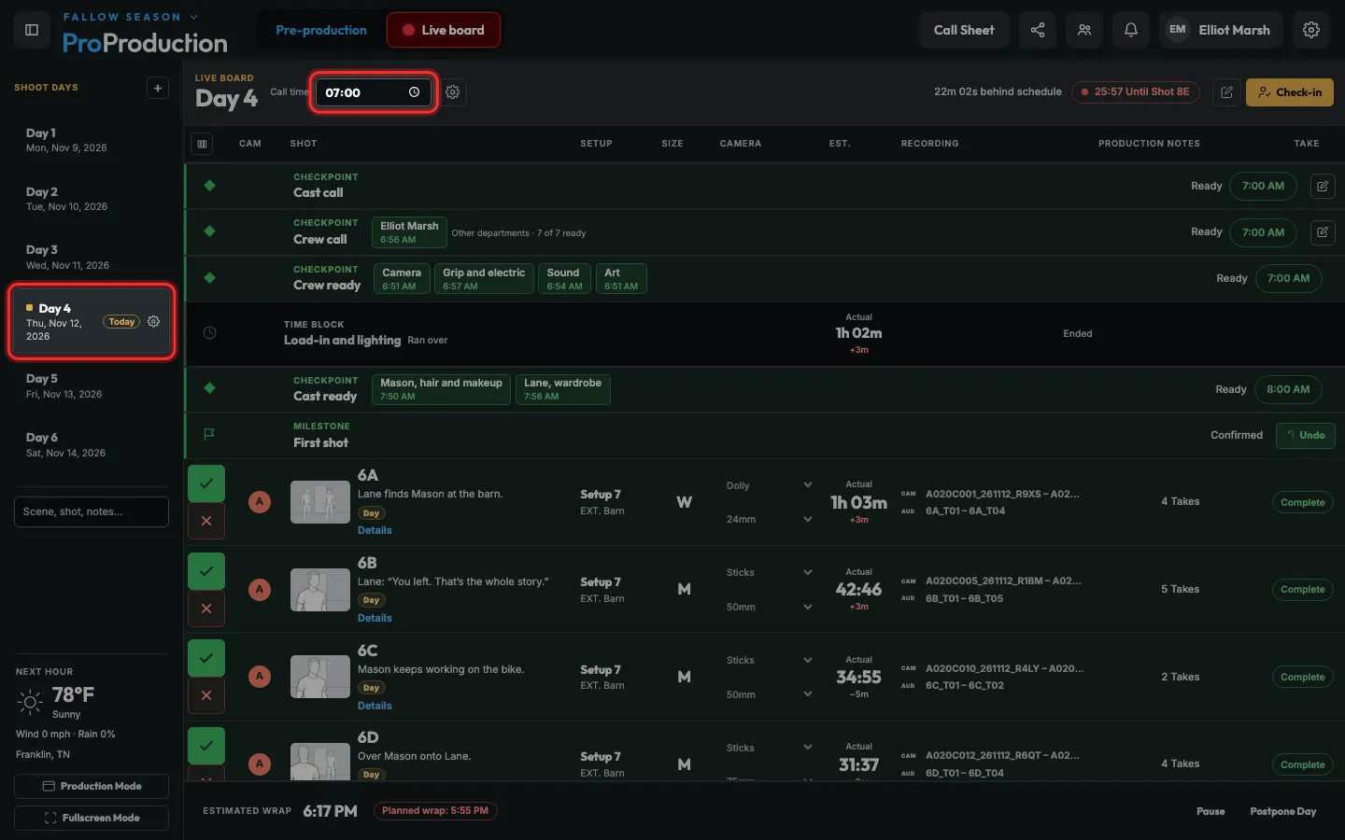Open the share icon in header
Viewport: 1345px width, 840px height.
pyautogui.click(x=1038, y=30)
